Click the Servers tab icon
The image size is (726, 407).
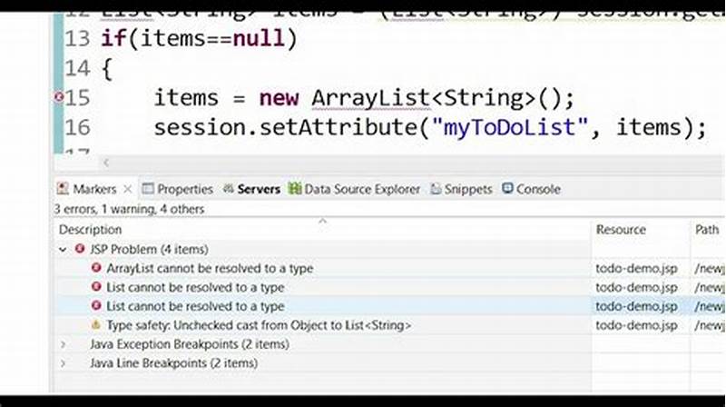click(x=229, y=189)
